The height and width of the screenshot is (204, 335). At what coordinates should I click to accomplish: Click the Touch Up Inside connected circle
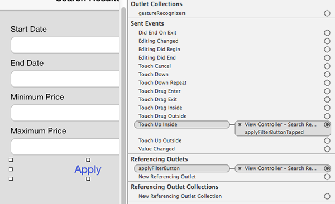(x=327, y=124)
